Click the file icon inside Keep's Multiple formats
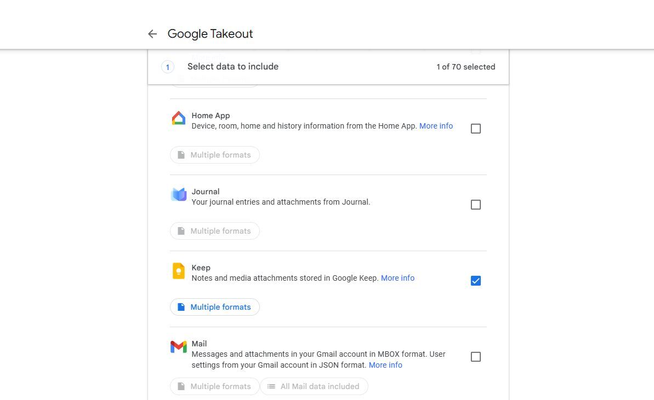 (181, 307)
